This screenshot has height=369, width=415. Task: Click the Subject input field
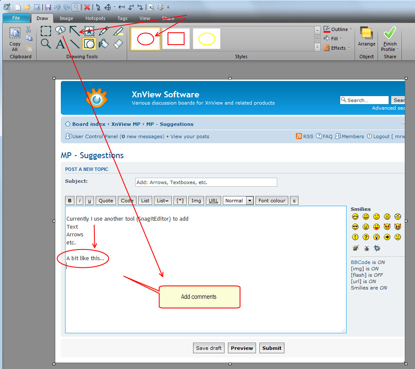[x=206, y=182]
